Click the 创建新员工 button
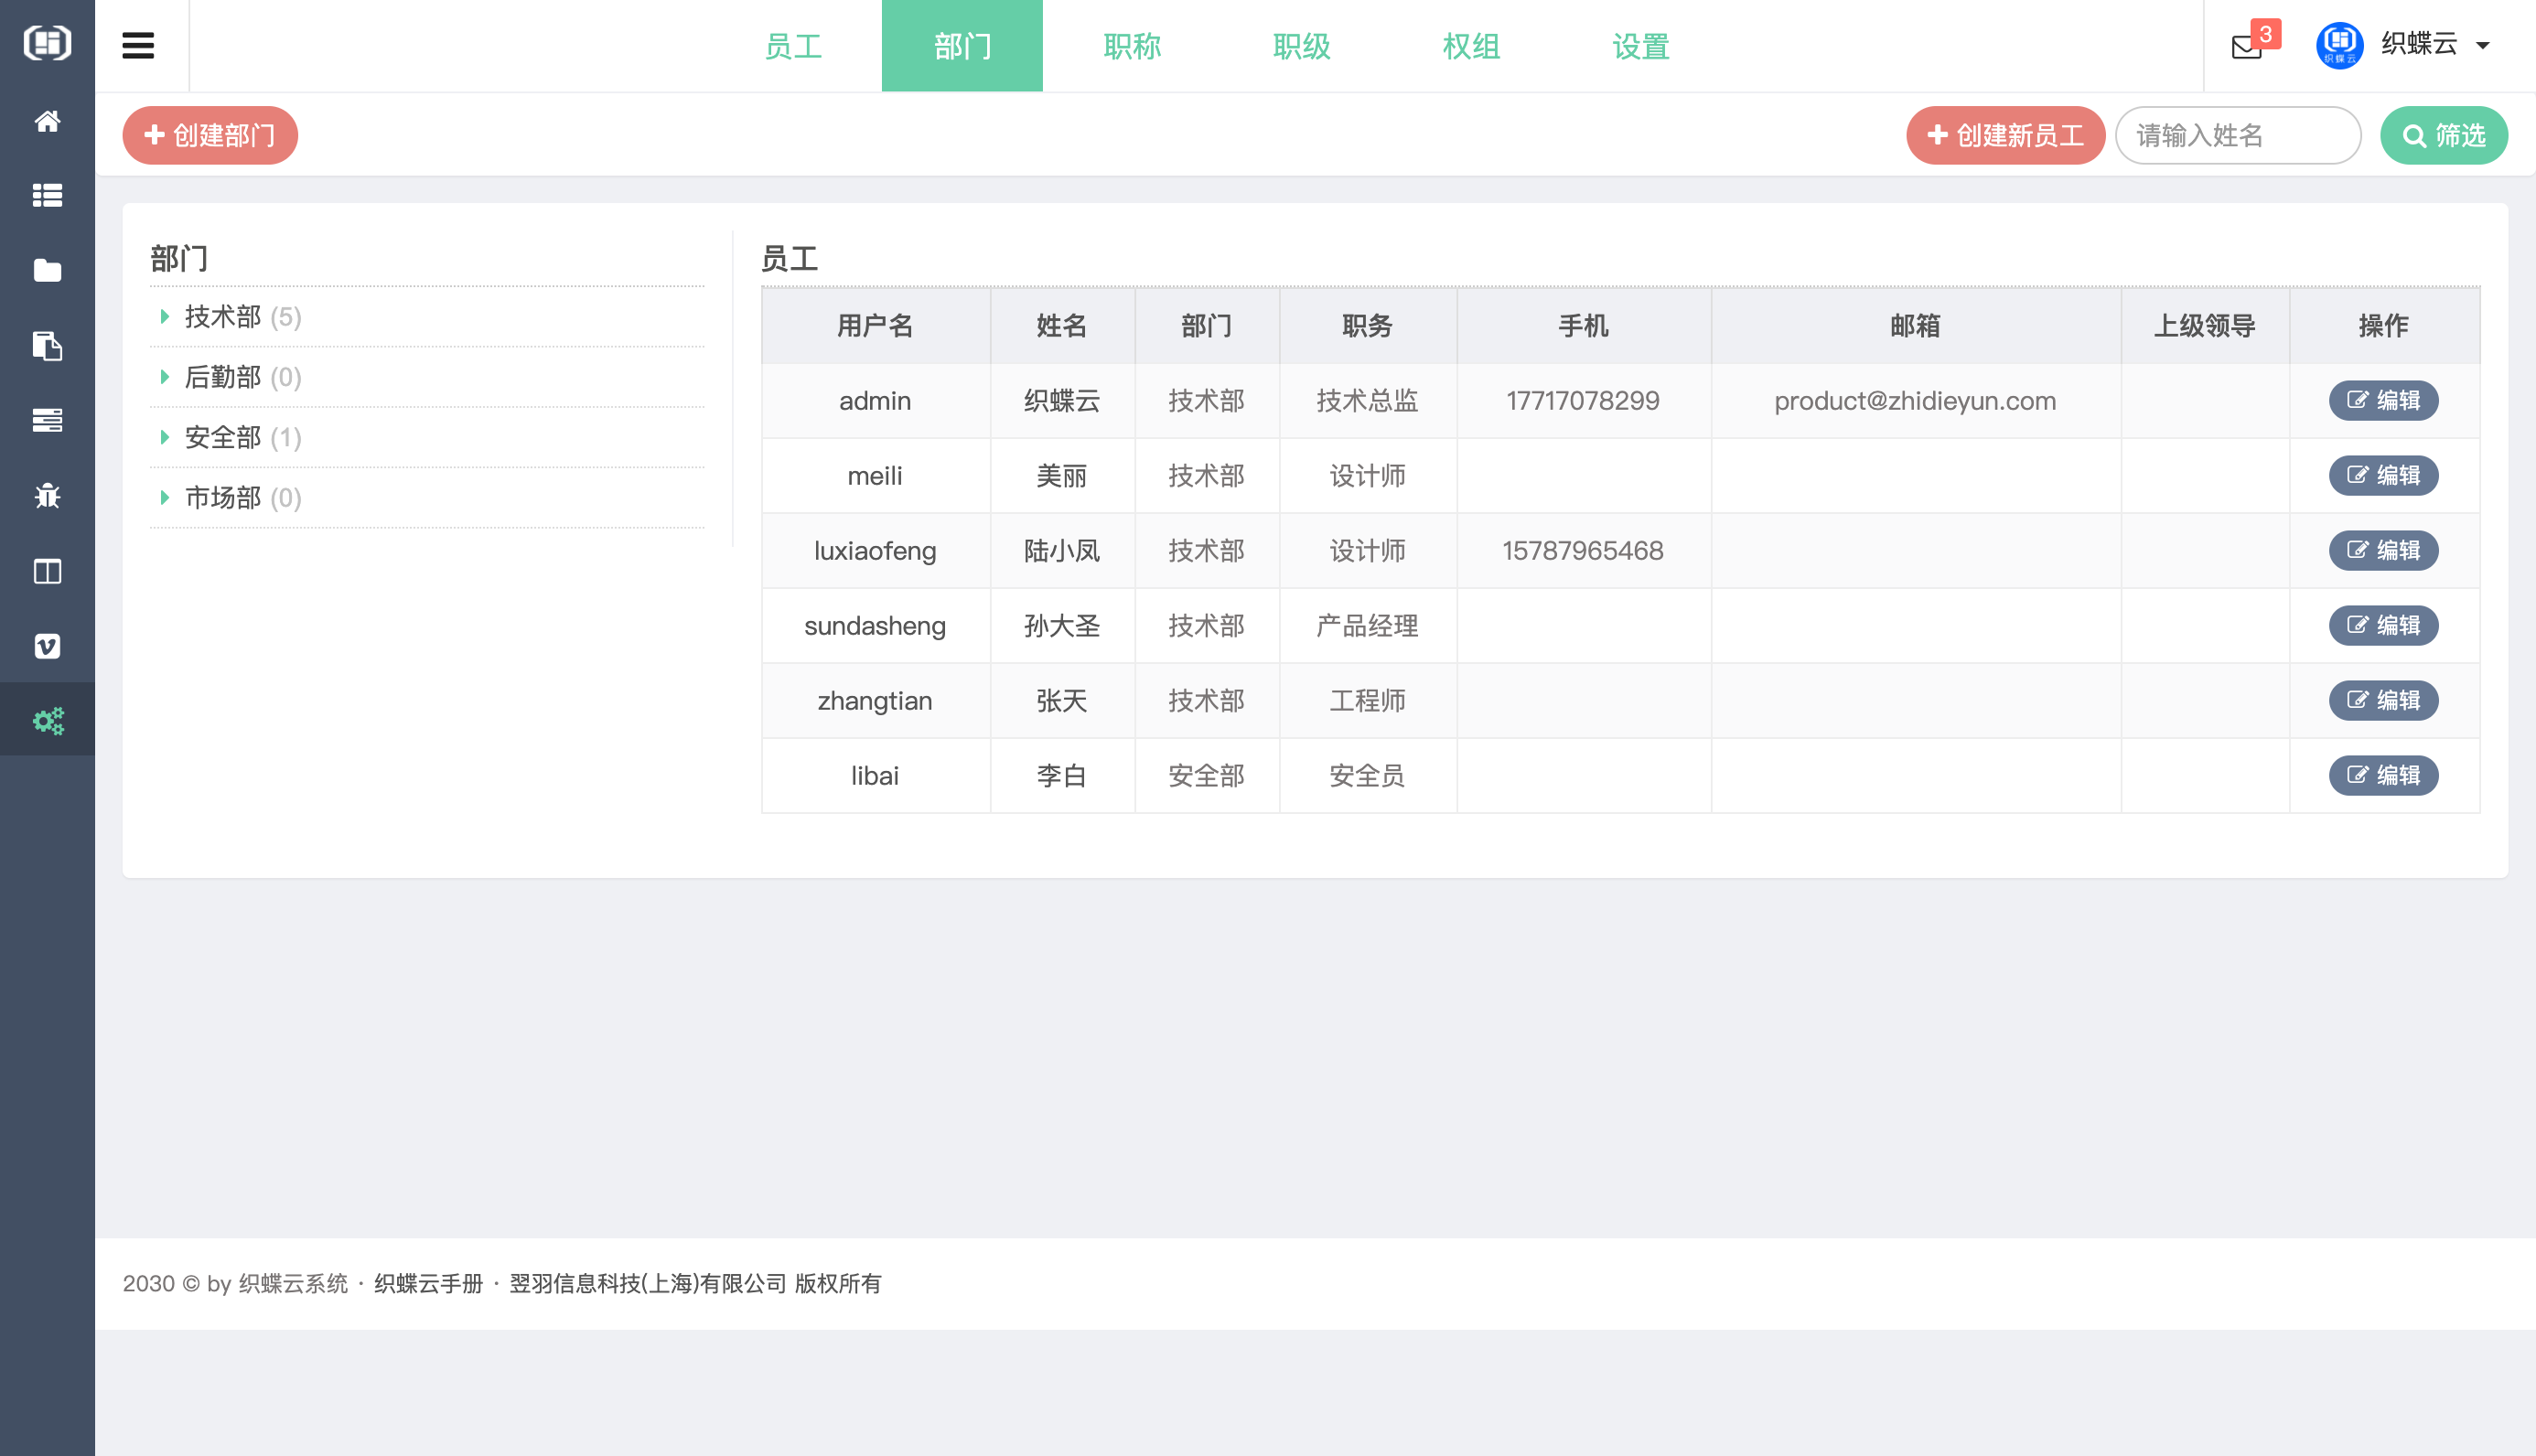Screen dimensions: 2536x1456 pos(2005,135)
